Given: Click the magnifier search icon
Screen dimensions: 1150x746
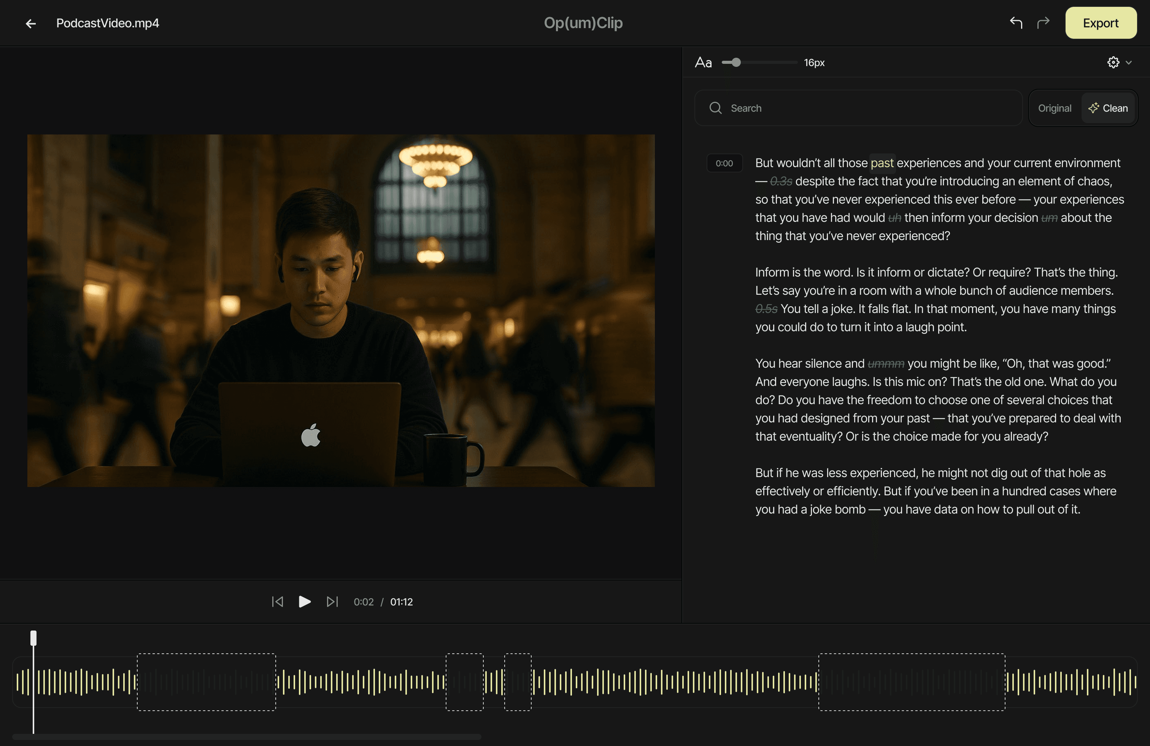Looking at the screenshot, I should (x=716, y=108).
